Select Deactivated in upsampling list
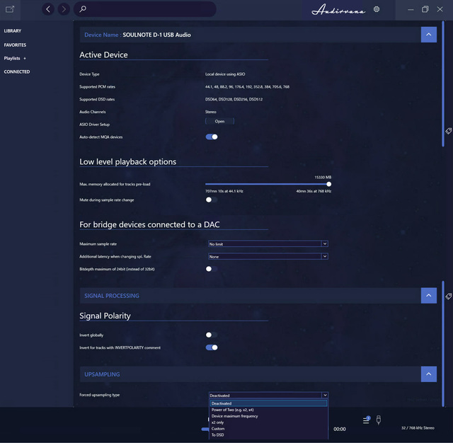Image resolution: width=453 pixels, height=443 pixels. pos(268,403)
